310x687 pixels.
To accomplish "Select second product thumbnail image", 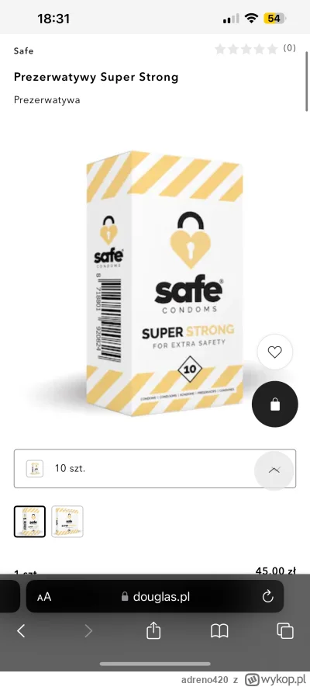I will click(67, 522).
